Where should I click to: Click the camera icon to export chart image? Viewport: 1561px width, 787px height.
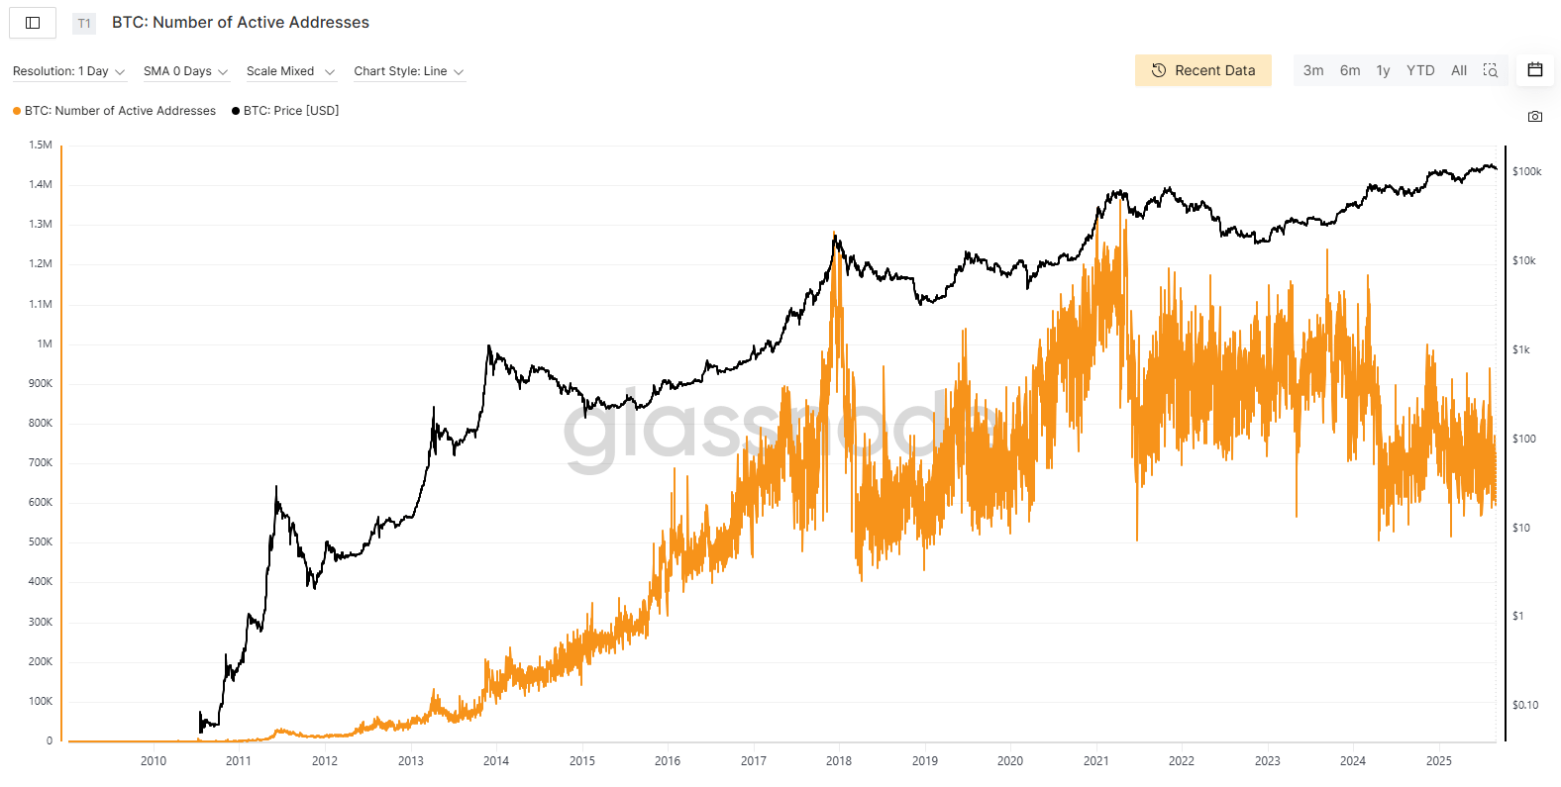coord(1534,116)
